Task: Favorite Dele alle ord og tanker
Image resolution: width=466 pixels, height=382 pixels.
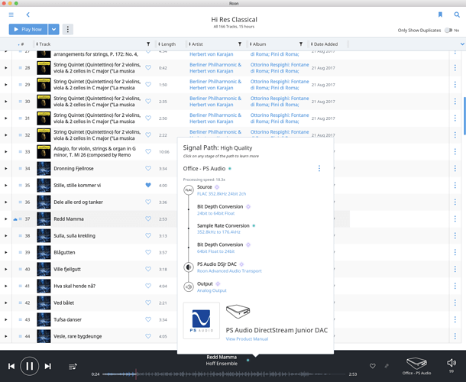Action: pyautogui.click(x=148, y=202)
